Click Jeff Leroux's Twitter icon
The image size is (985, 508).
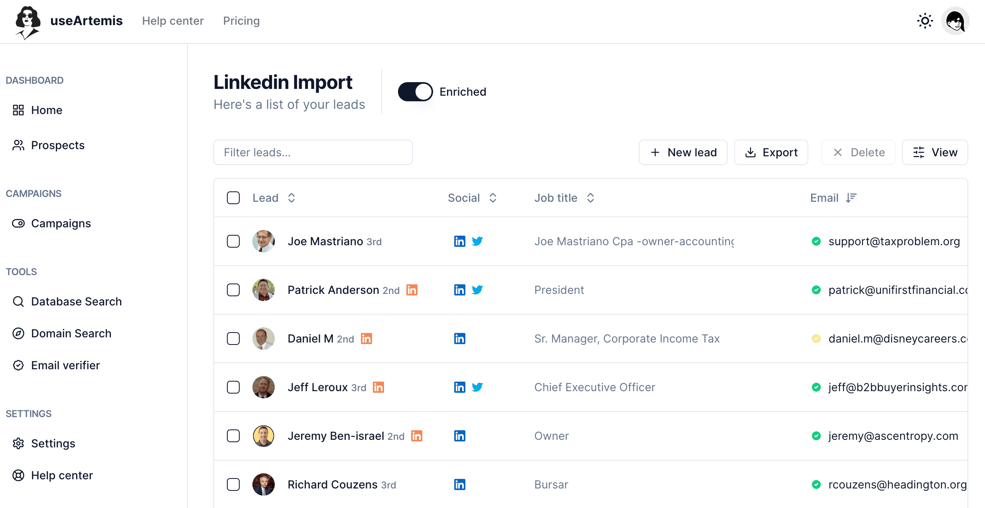[x=477, y=387]
